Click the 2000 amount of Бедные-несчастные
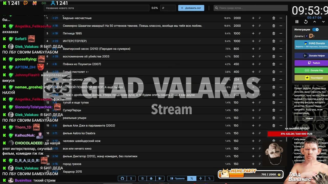Screen dimensions: 328x184 click(x=237, y=18)
